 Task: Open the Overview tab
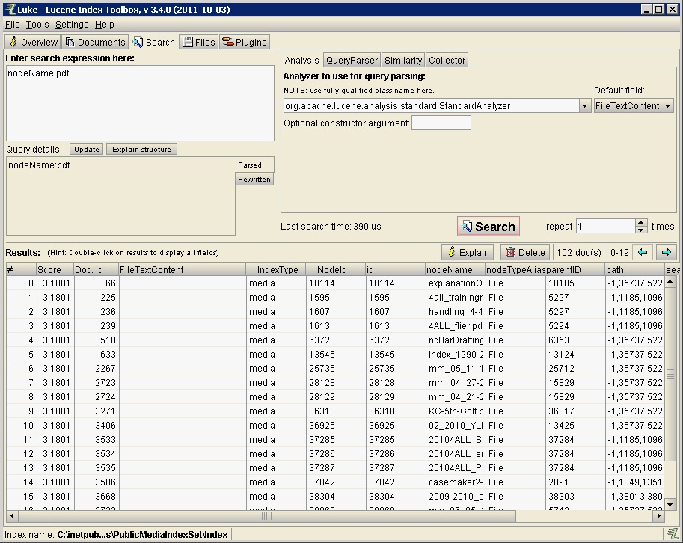34,42
